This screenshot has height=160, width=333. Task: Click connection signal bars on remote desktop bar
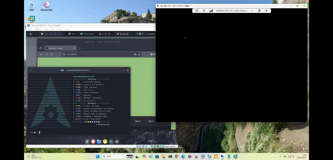click(x=211, y=11)
